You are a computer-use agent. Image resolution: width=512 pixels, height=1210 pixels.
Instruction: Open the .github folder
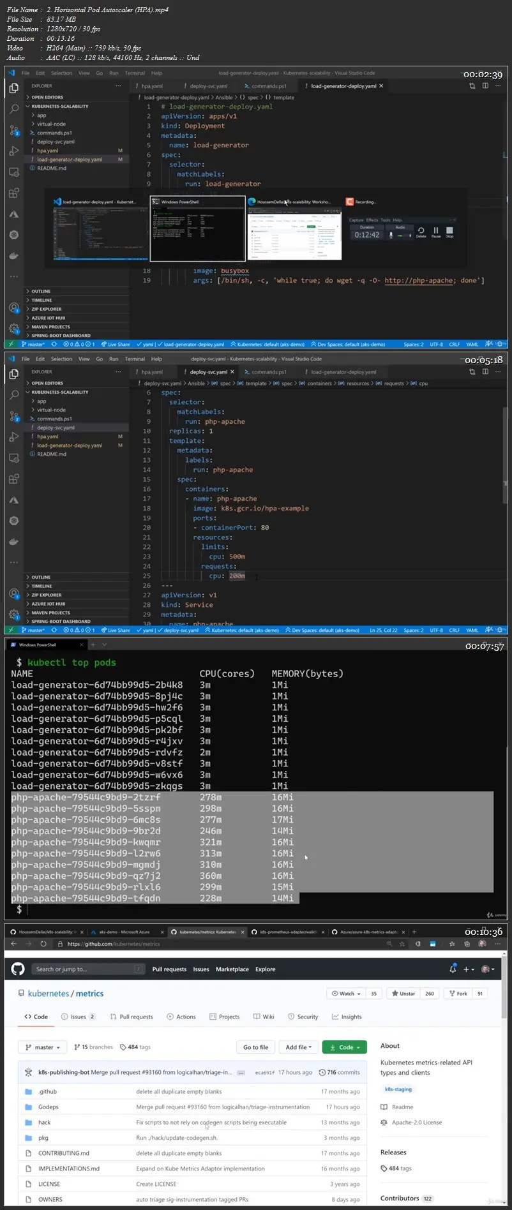coord(47,1091)
